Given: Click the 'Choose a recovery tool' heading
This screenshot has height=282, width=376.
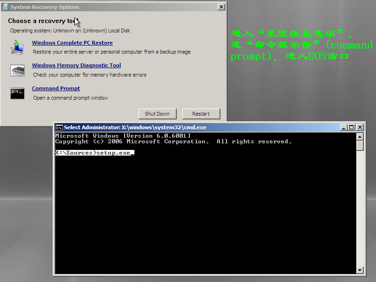Looking at the screenshot, I should pyautogui.click(x=42, y=21).
